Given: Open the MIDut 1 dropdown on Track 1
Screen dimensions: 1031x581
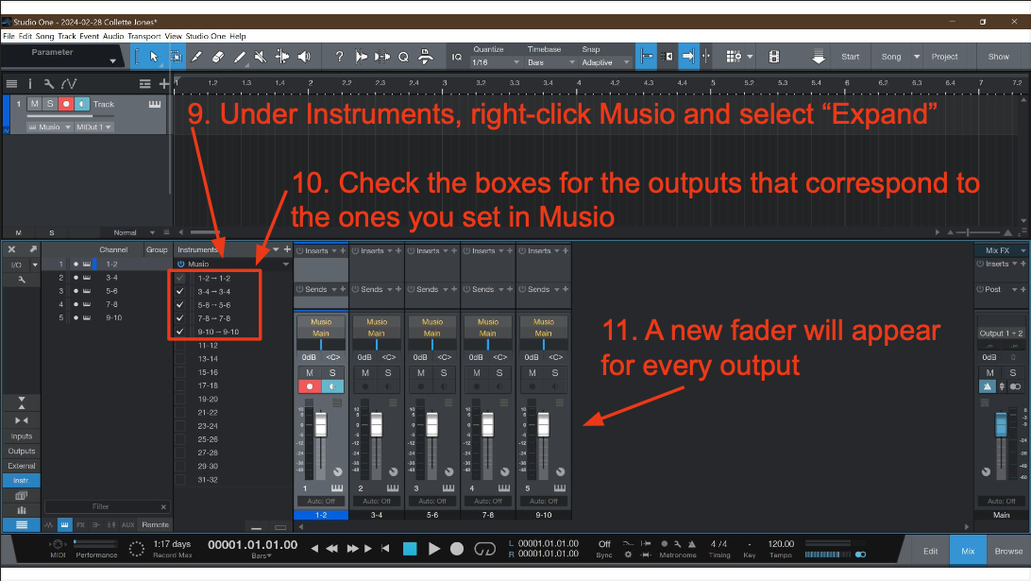Looking at the screenshot, I should (x=93, y=127).
